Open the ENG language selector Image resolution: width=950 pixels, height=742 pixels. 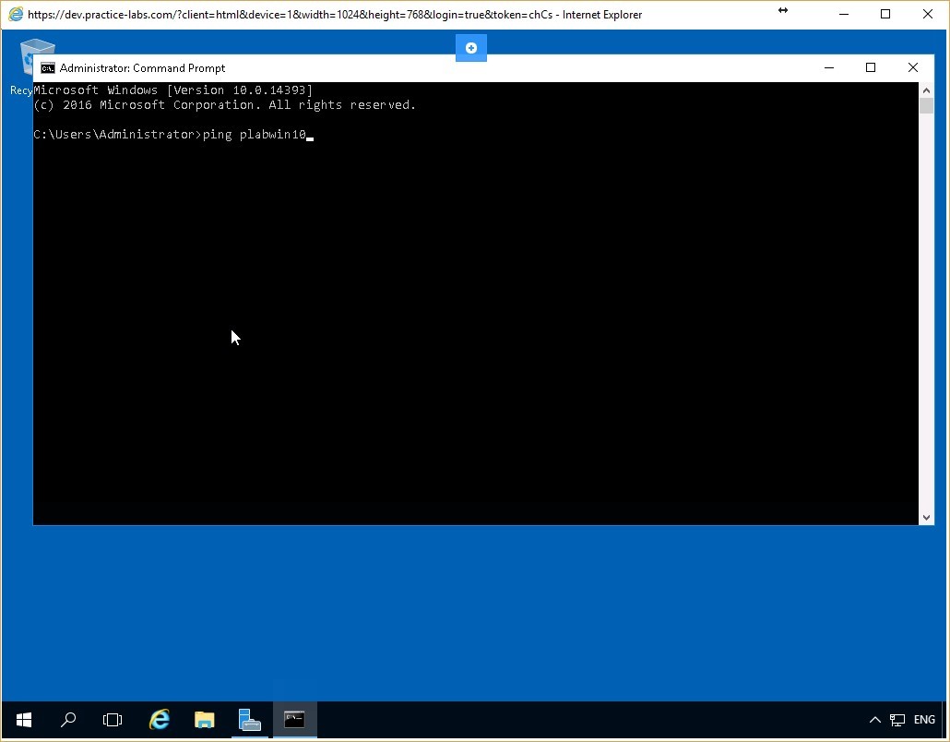924,720
